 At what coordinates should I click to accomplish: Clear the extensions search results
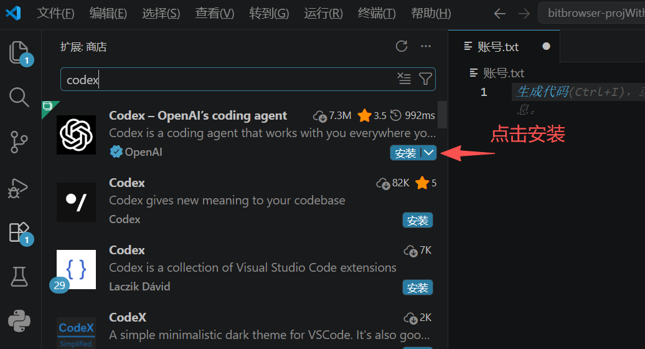[x=404, y=78]
